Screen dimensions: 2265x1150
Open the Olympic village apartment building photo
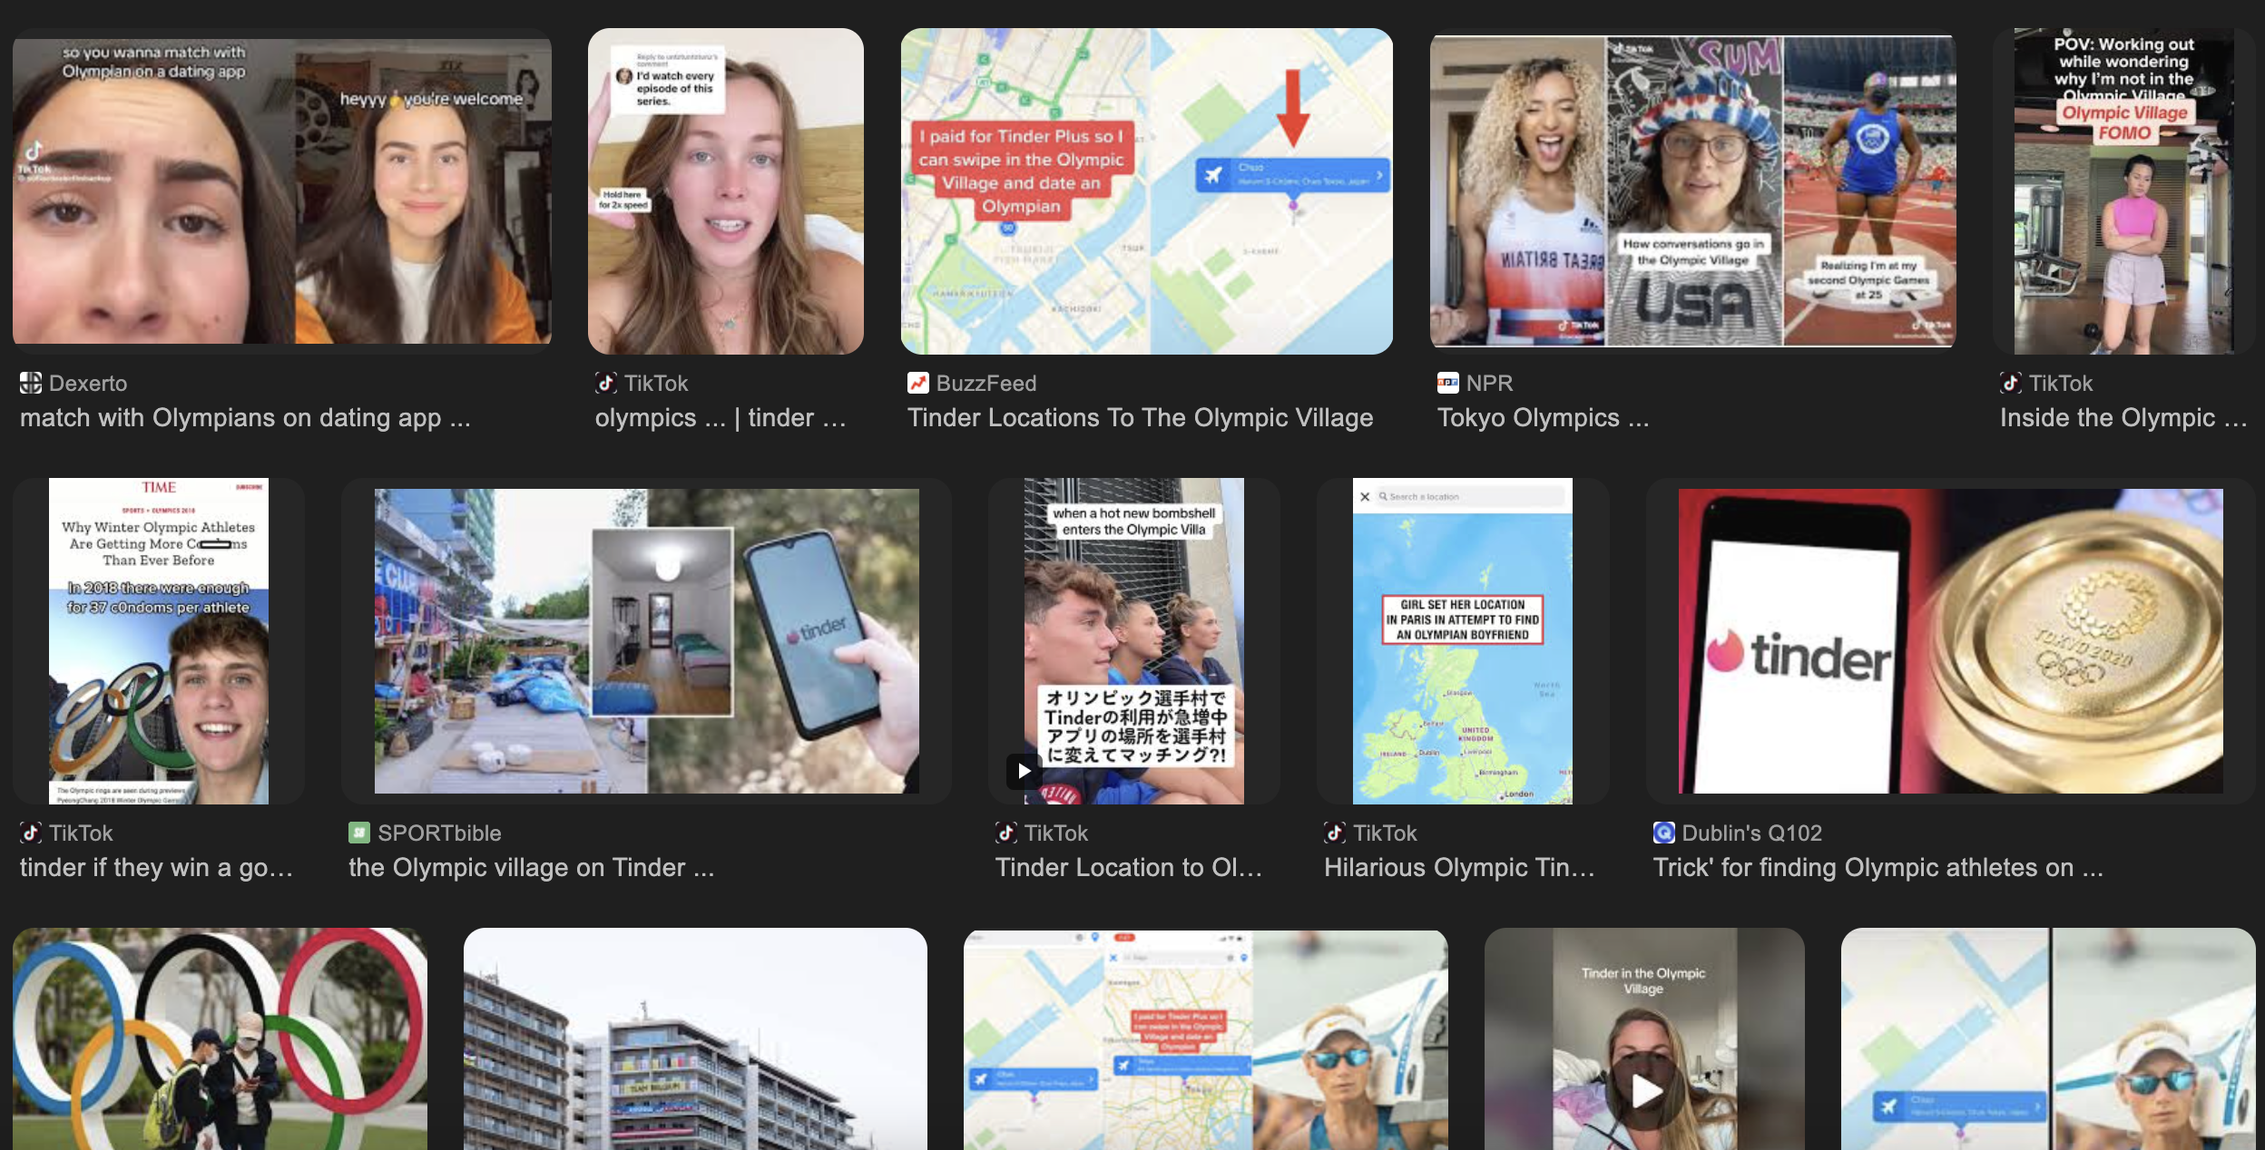(x=695, y=1038)
